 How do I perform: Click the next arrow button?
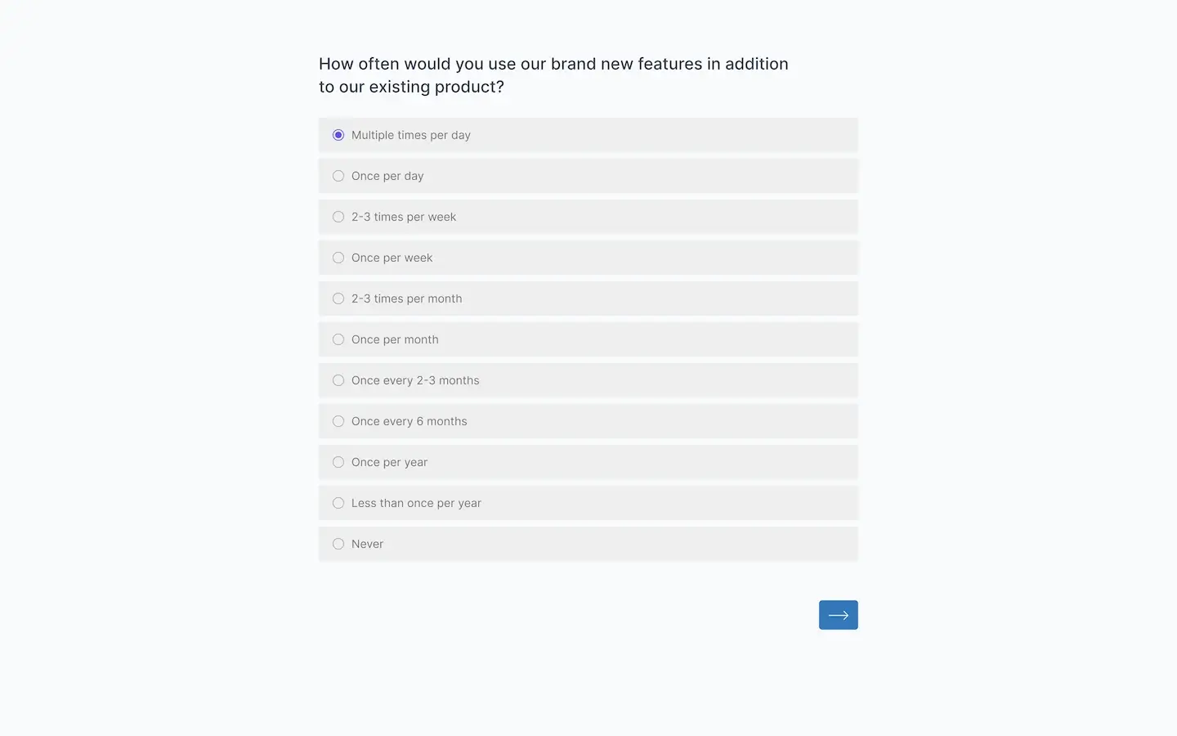(x=838, y=615)
